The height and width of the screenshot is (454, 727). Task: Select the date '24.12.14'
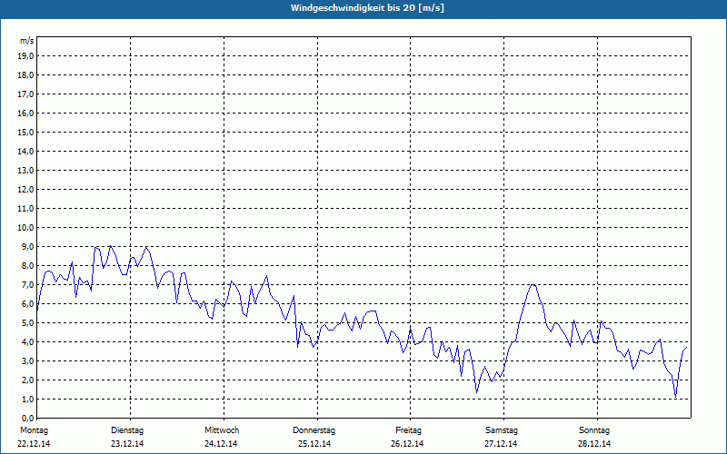[x=221, y=444]
